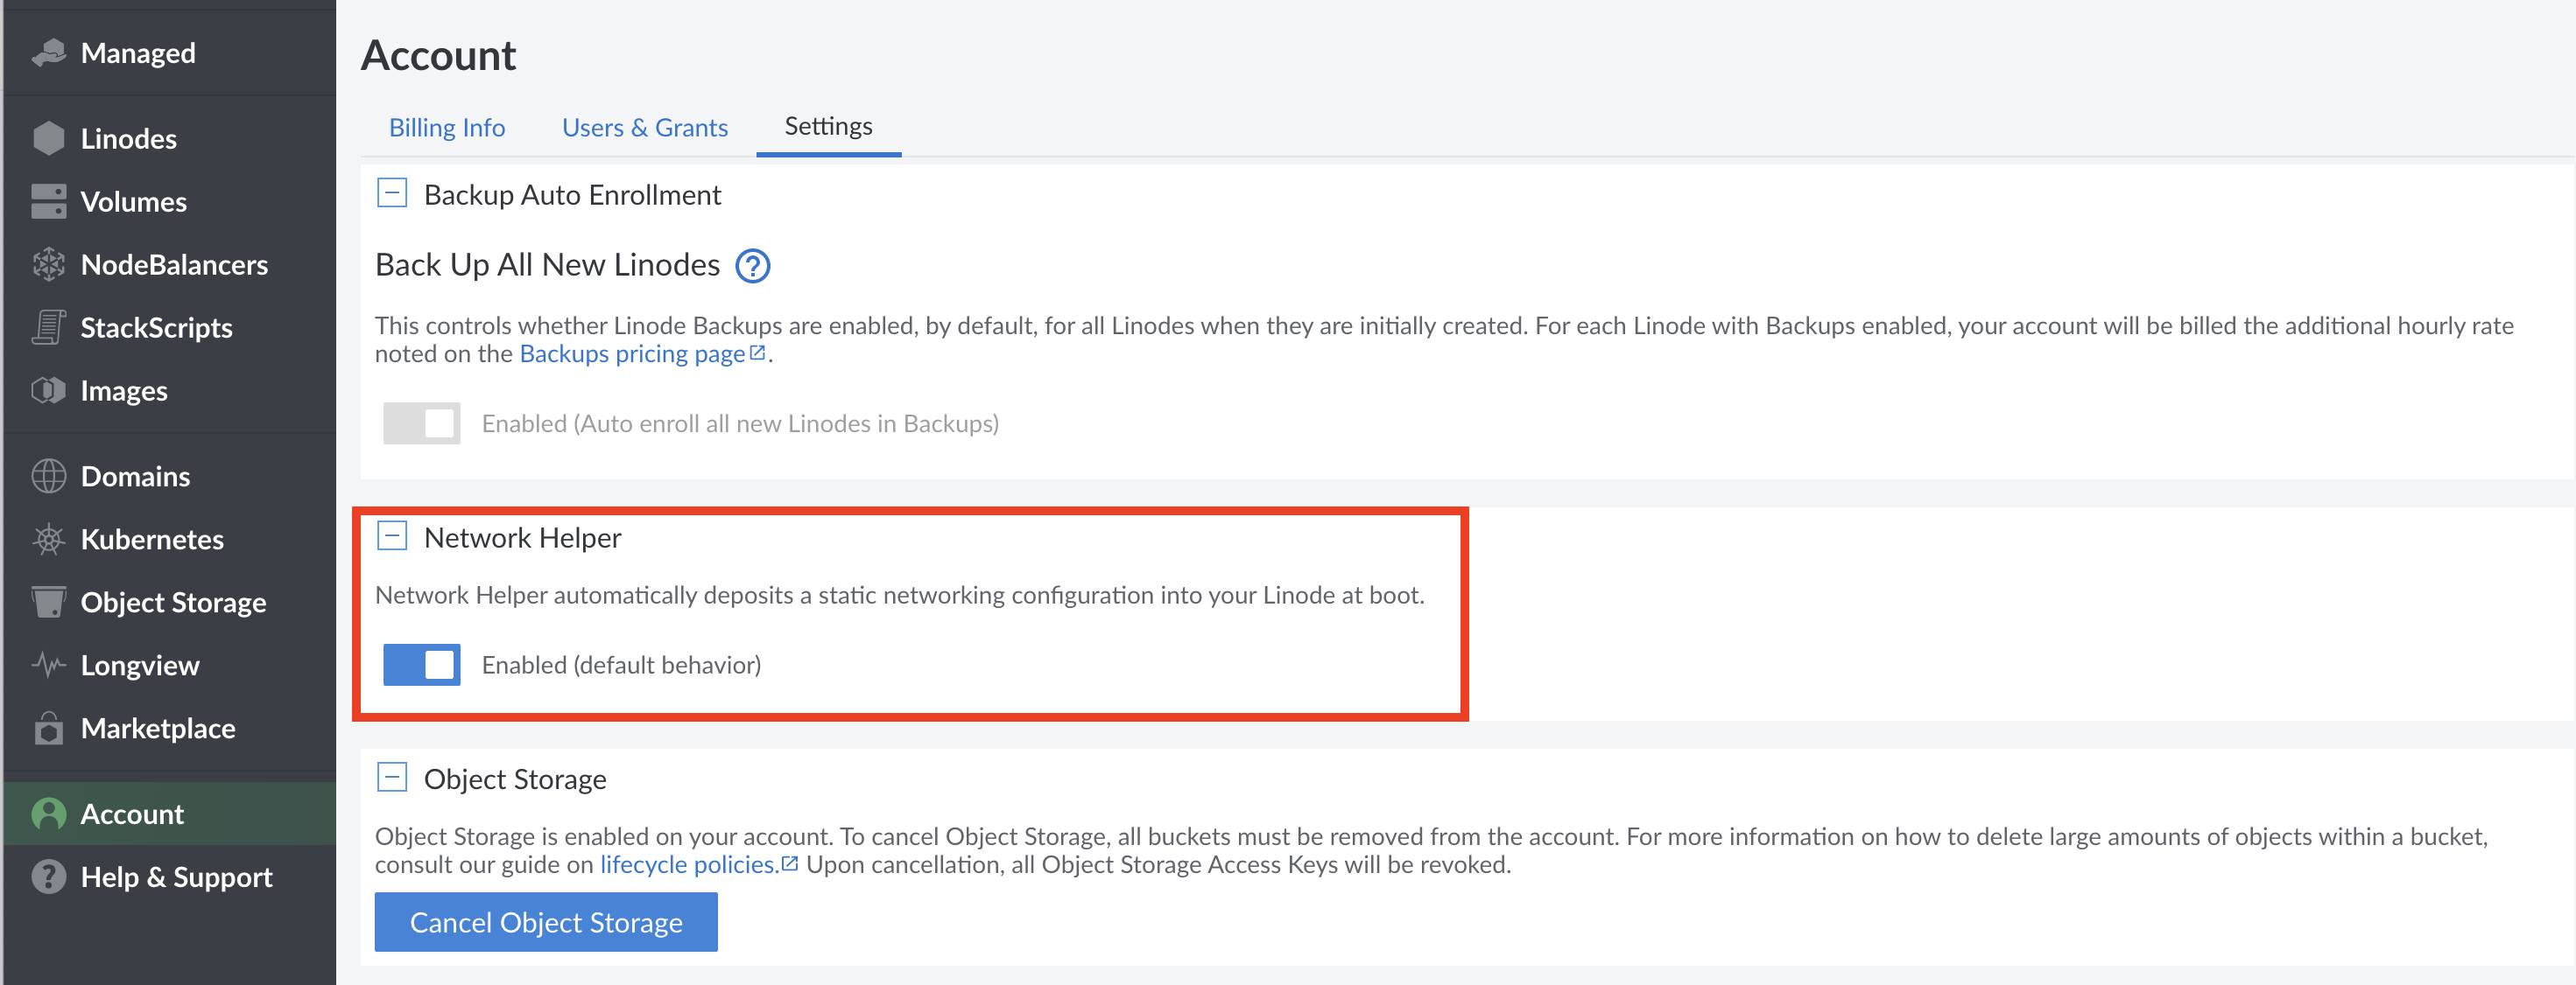Open the lifecycle policies guide
The height and width of the screenshot is (985, 2576).
pos(691,864)
